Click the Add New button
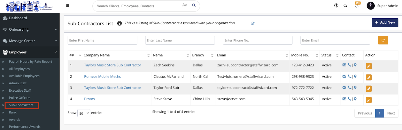Viewport: 402px width, 130px height. point(385,22)
